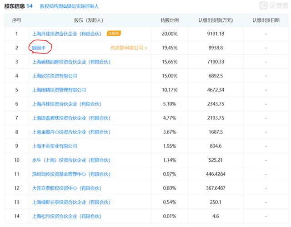This screenshot has height=227, width=291.
Task: Select the 4672.34 capital amount cell
Action: click(216, 90)
